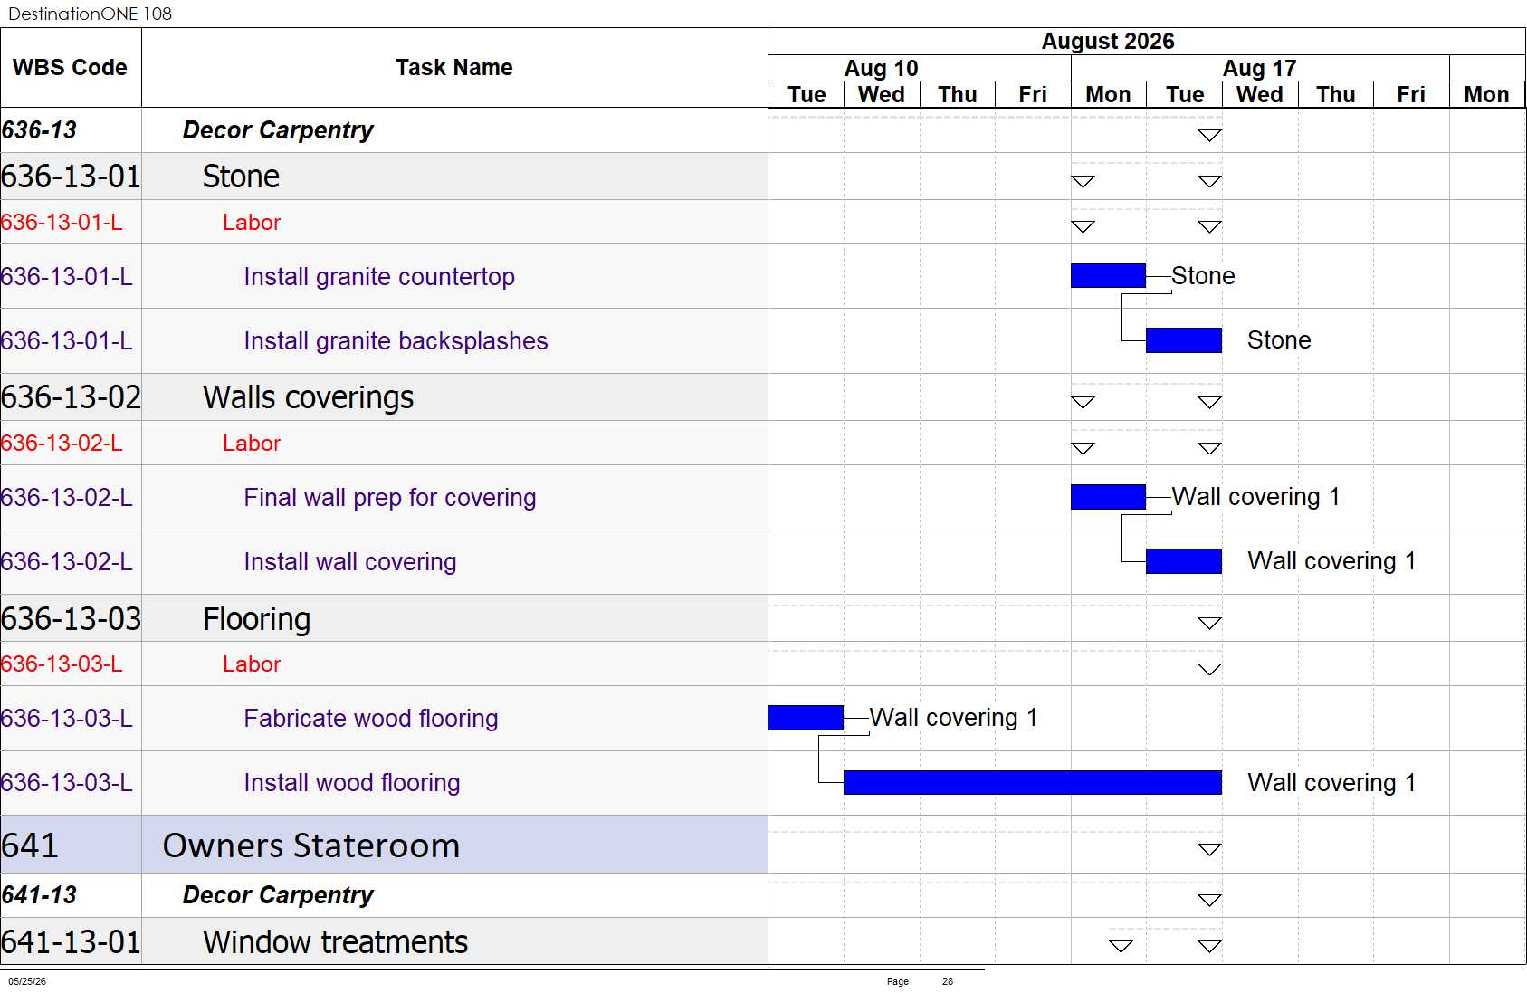Viewport: 1527px width, 993px height.
Task: Select the Fabricate wood flooring task name
Action: 371,719
